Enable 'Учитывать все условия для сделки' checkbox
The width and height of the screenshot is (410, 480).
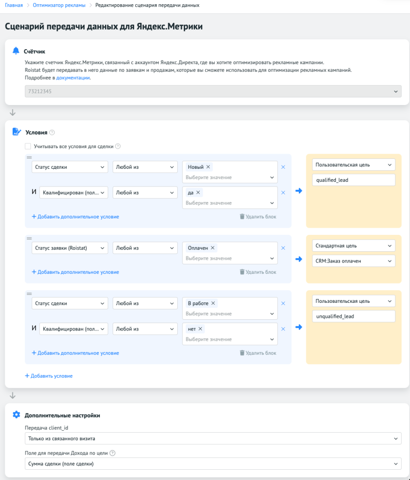pos(28,146)
